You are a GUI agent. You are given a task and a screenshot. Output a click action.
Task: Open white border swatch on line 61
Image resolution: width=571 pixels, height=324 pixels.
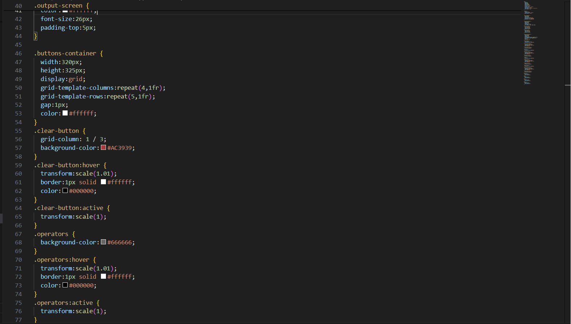click(x=103, y=182)
